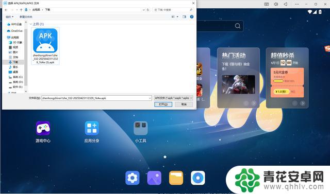Screen dimensions: 330x194
Task: Click the 打开(O) open button
Action: click(x=163, y=104)
